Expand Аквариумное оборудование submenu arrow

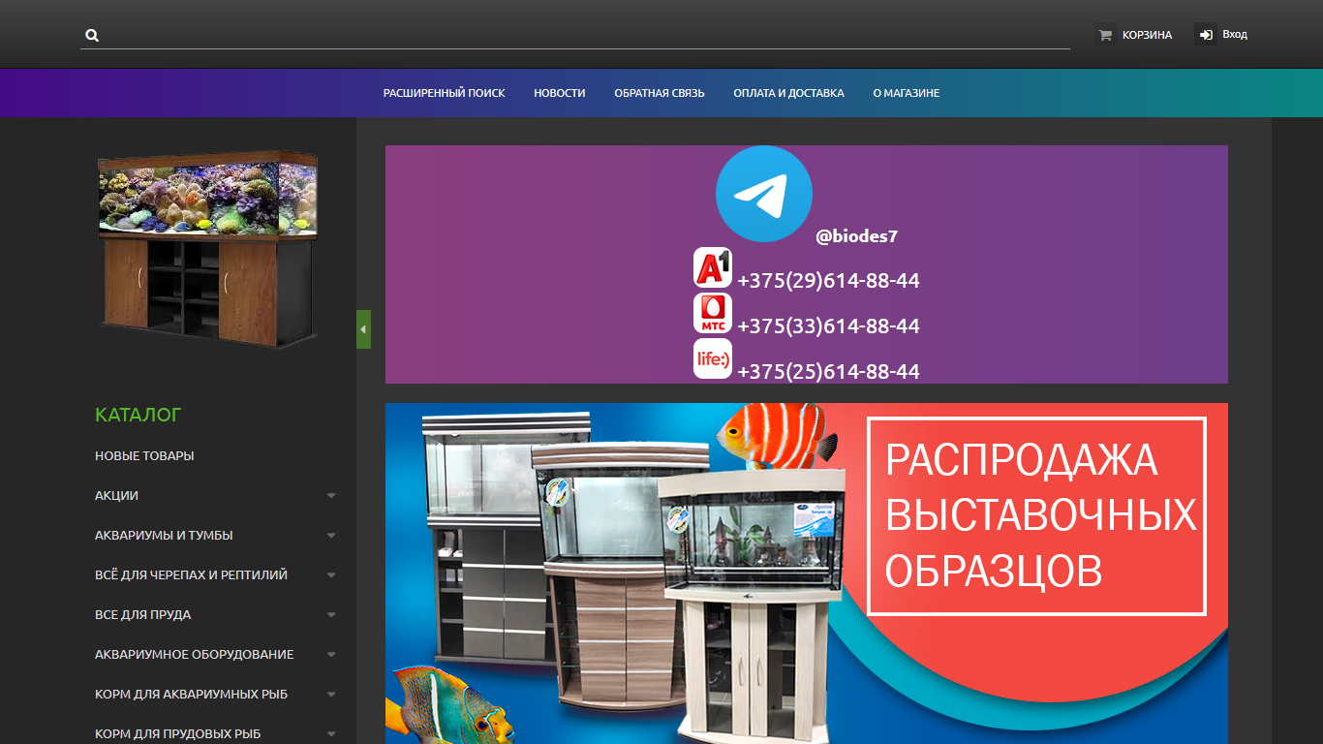331,654
